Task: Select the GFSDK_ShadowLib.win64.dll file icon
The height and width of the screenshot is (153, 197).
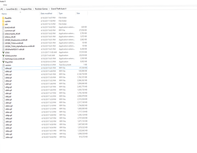Action: pyautogui.click(x=3, y=40)
